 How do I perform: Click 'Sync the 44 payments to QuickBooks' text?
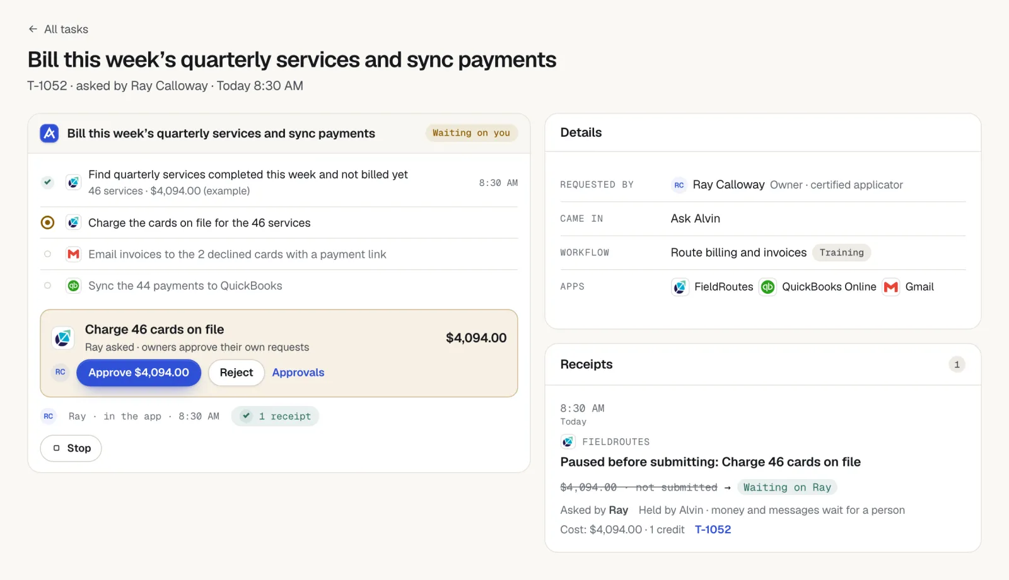[x=185, y=286]
